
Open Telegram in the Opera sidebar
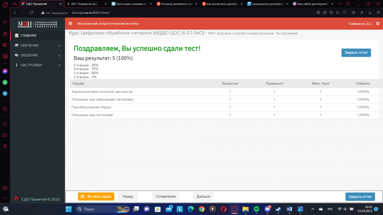coord(5,94)
